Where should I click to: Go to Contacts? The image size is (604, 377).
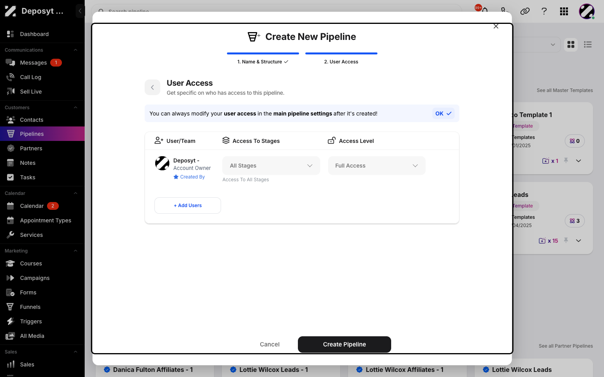pos(42,120)
